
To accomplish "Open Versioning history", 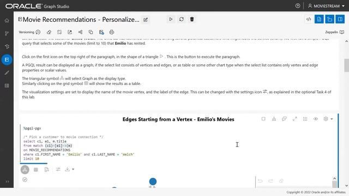I will tap(29, 32).
